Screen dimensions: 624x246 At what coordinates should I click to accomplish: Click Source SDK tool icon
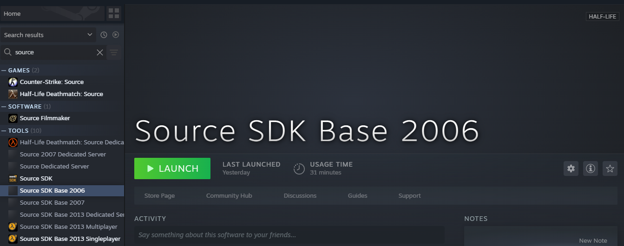(x=13, y=179)
